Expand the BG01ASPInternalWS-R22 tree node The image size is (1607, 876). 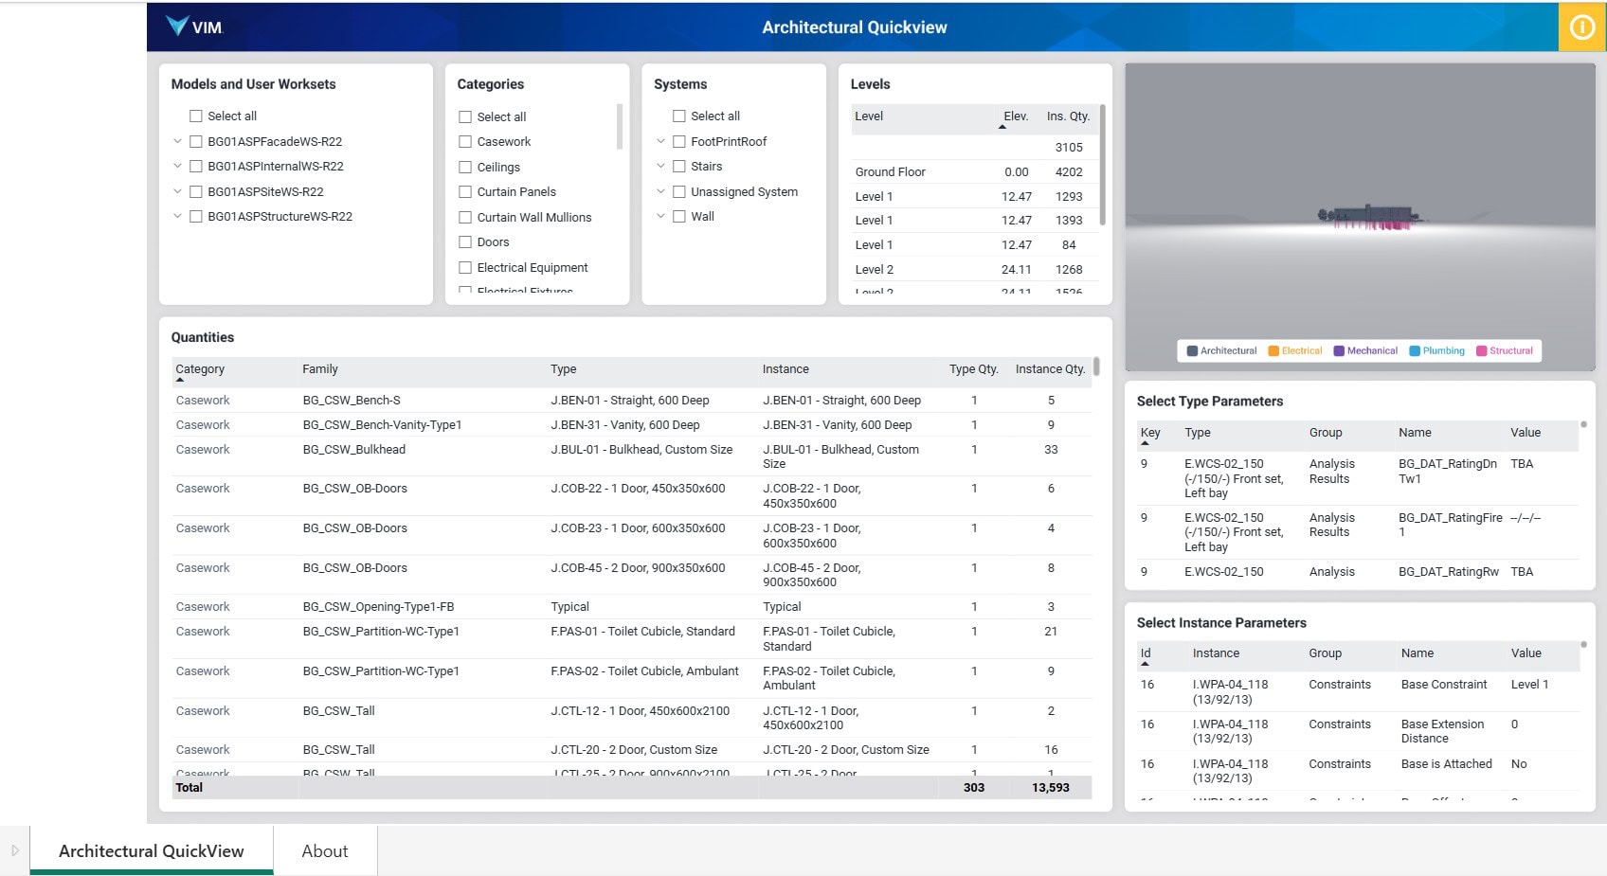177,166
